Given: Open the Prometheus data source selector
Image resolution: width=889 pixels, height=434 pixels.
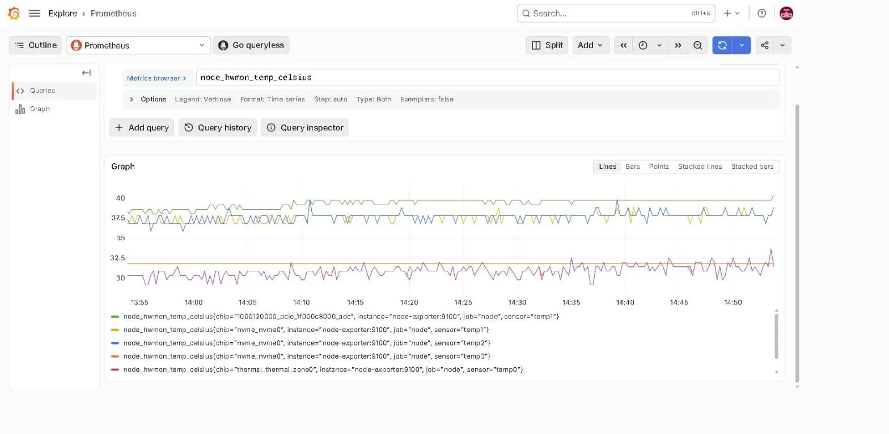Looking at the screenshot, I should point(138,45).
